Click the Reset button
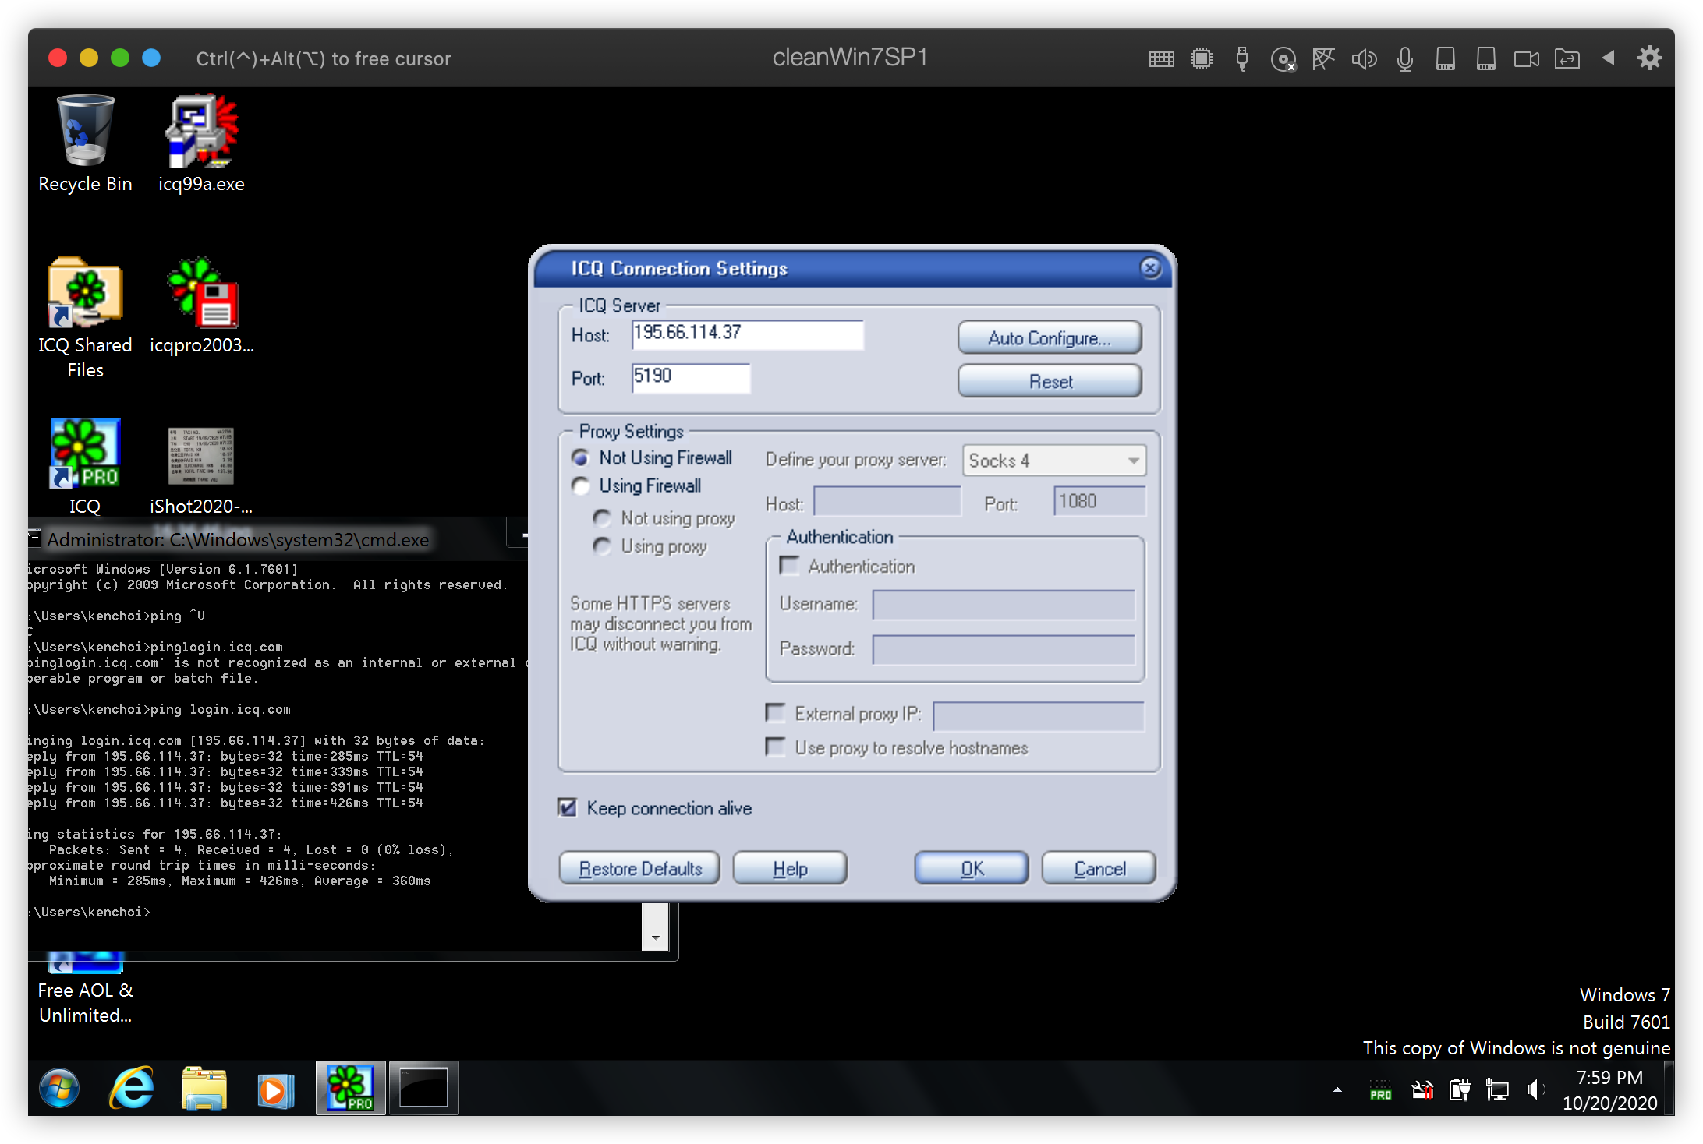1703x1144 pixels. [1050, 382]
